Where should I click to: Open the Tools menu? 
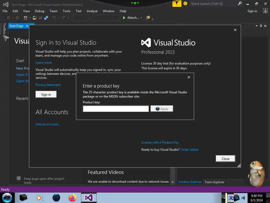point(67,11)
